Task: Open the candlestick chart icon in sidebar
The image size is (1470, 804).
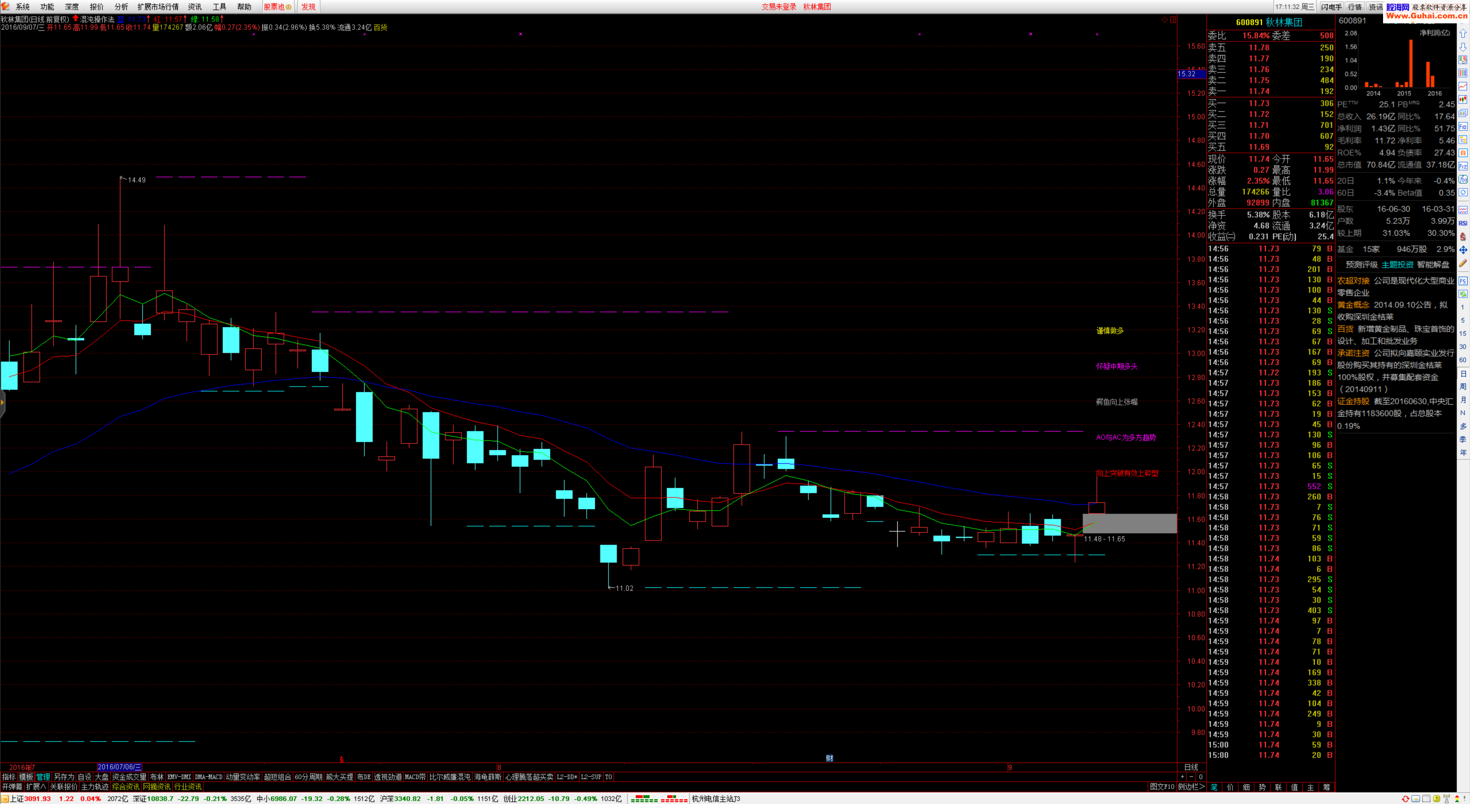Action: click(1463, 100)
